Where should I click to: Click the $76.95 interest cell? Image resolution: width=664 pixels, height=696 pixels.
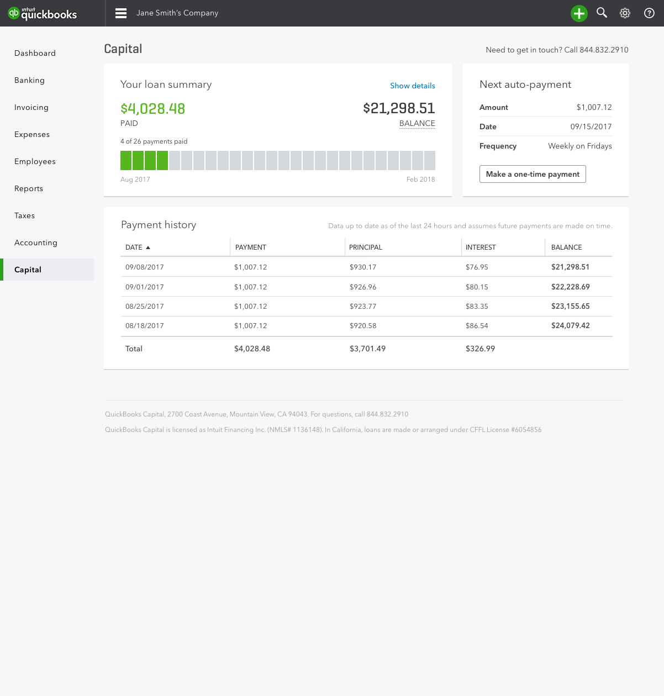click(x=477, y=267)
